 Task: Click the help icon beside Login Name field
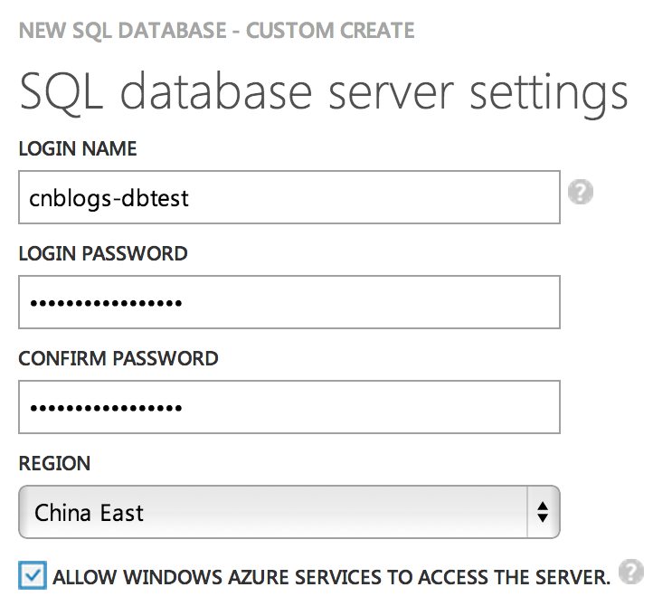pos(581,193)
